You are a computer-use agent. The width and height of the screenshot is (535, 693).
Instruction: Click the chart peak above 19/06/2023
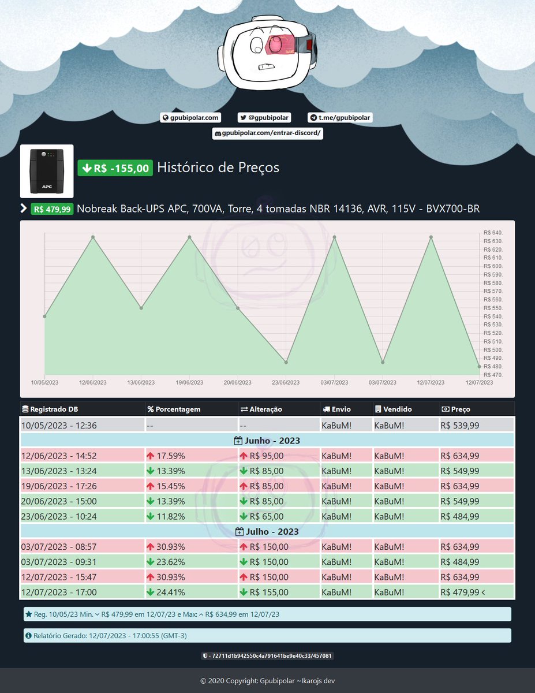pyautogui.click(x=190, y=237)
